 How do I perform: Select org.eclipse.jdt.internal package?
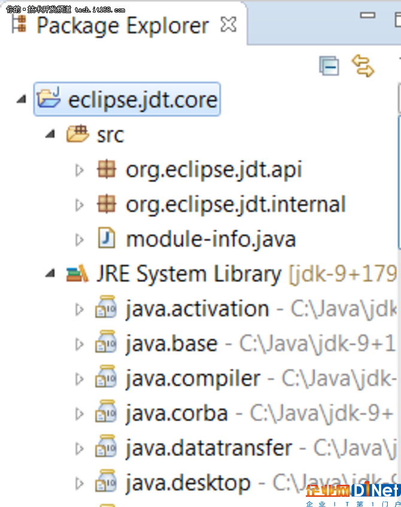tap(236, 205)
